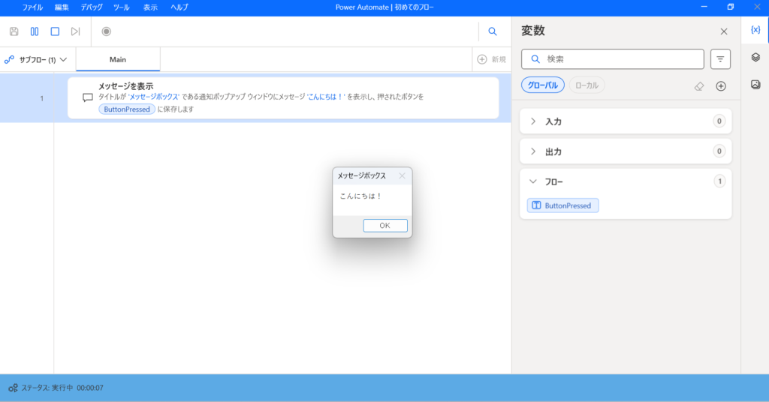Viewport: 769px width, 402px height.
Task: Open the variables filter button
Action: tap(720, 59)
